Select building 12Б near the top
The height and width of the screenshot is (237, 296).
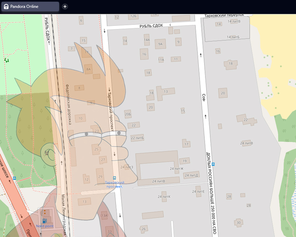[x=134, y=16]
